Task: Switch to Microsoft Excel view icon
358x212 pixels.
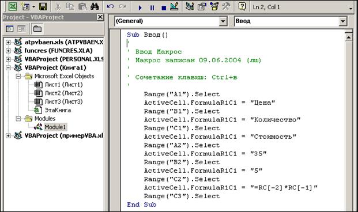Action: (13, 6)
